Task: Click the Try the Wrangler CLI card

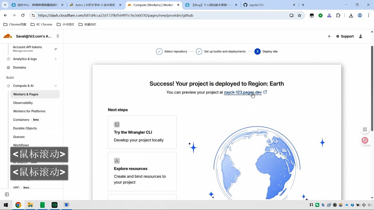Action: pyautogui.click(x=142, y=132)
